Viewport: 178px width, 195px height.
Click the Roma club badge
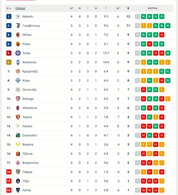click(18, 44)
